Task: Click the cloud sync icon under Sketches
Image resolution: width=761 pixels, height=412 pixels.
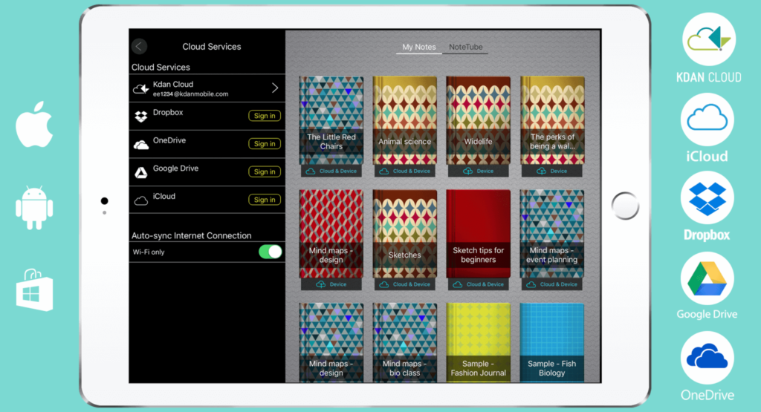Action: point(384,284)
